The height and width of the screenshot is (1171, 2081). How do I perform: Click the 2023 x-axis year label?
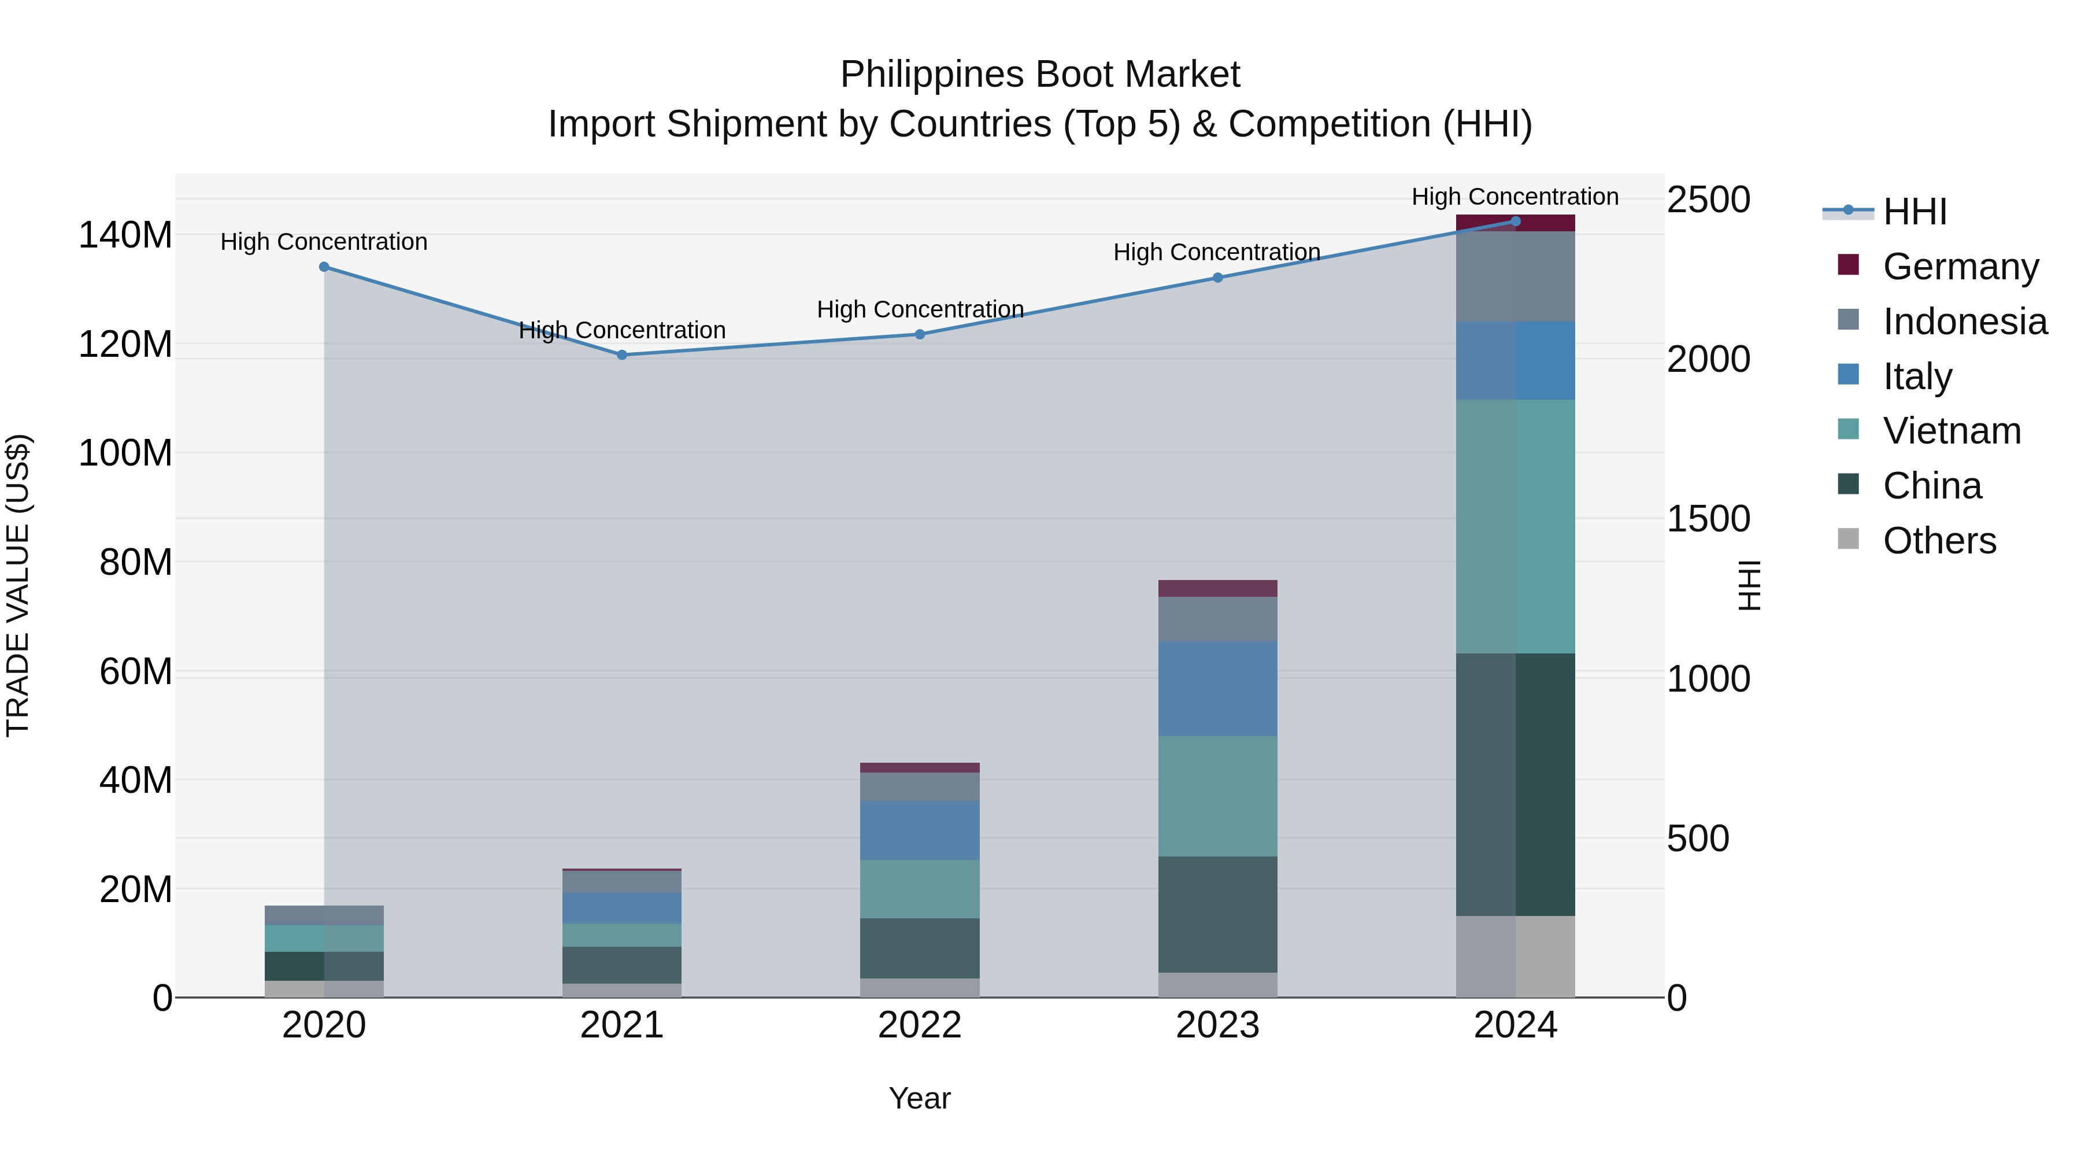1218,1025
